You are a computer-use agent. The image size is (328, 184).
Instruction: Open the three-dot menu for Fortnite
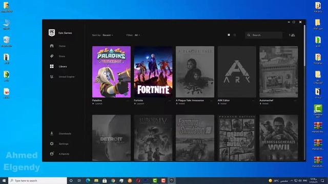pyautogui.click(x=170, y=101)
